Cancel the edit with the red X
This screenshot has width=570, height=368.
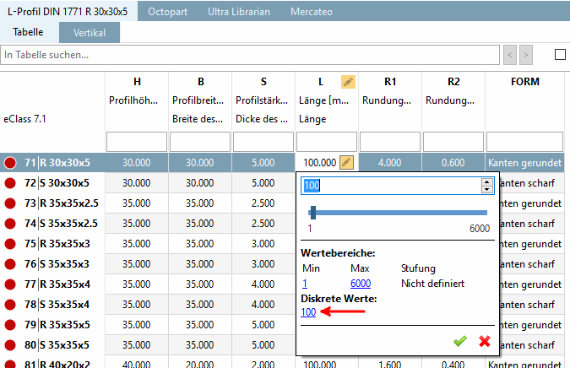[x=485, y=341]
